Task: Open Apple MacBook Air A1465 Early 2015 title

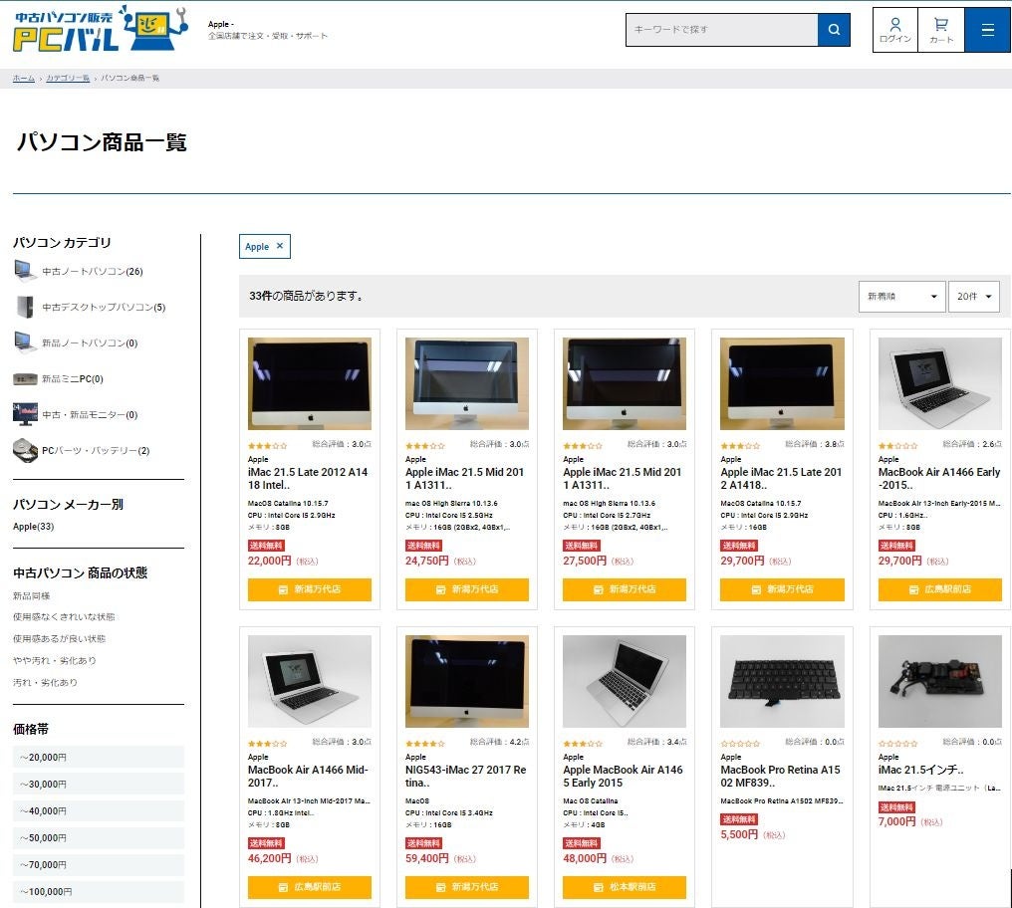Action: tap(623, 776)
